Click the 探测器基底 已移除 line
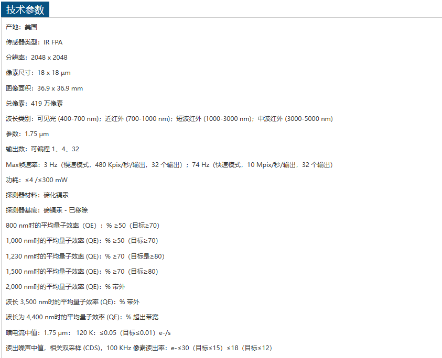The height and width of the screenshot is (358, 442). [47, 210]
